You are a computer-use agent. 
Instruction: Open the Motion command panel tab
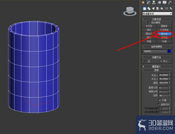159,2
